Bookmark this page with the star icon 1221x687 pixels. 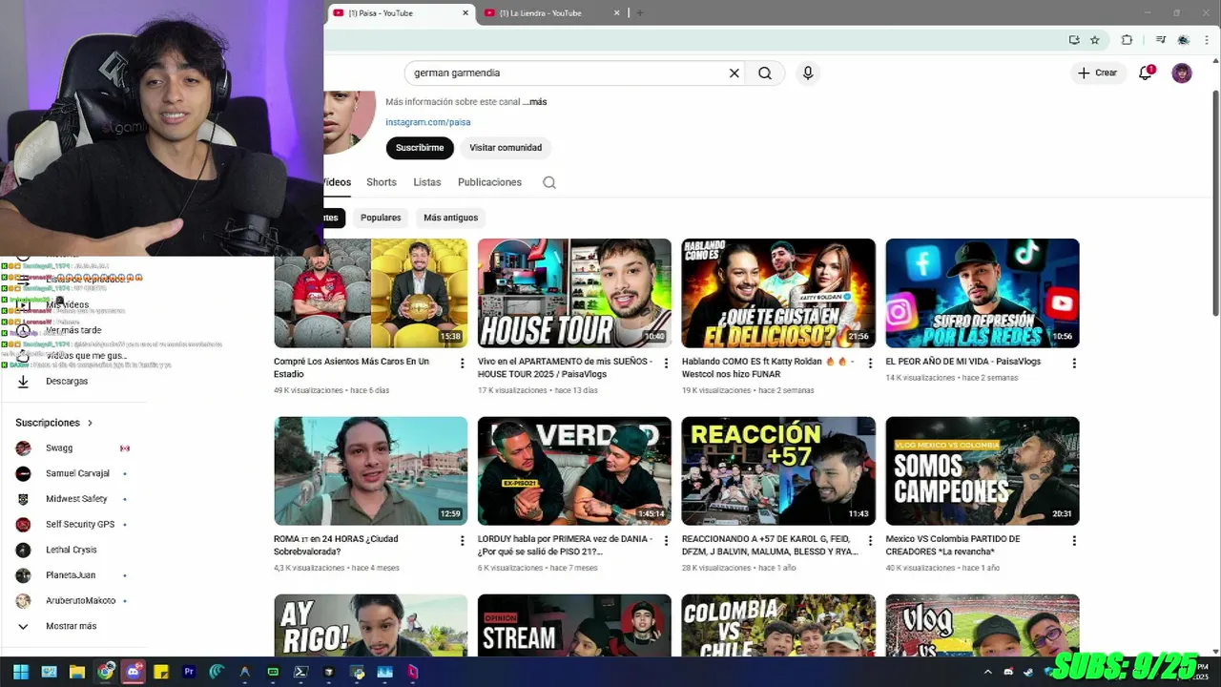coord(1095,40)
